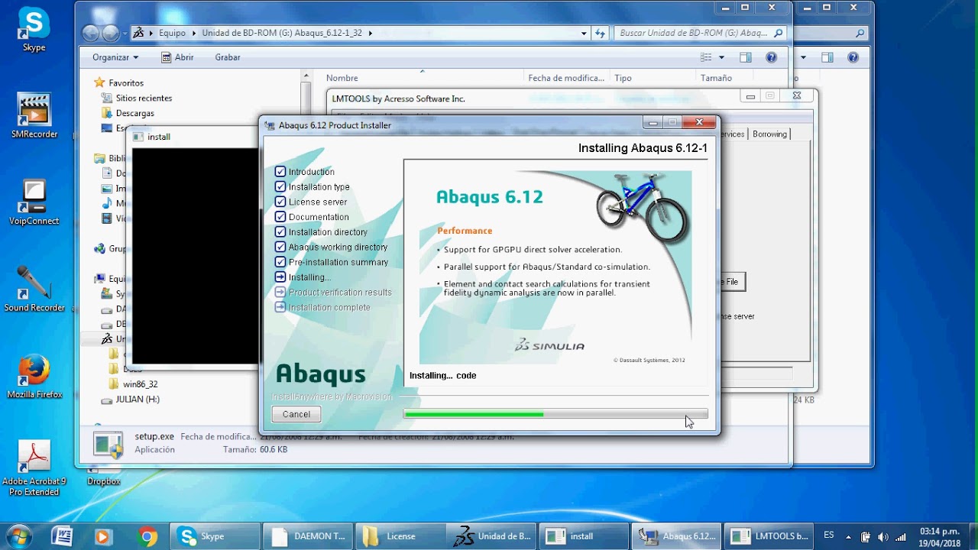Launch VoipConnect desktop shortcut
This screenshot has width=978, height=550.
click(x=34, y=203)
